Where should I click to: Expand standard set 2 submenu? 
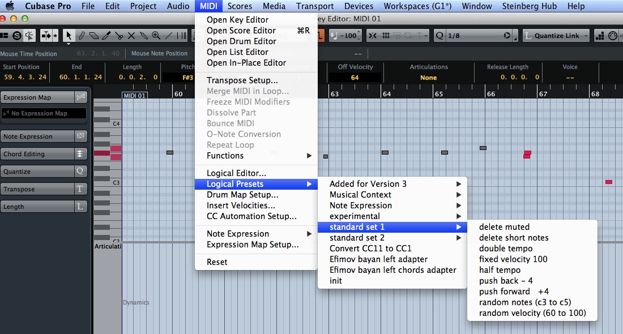coord(392,238)
